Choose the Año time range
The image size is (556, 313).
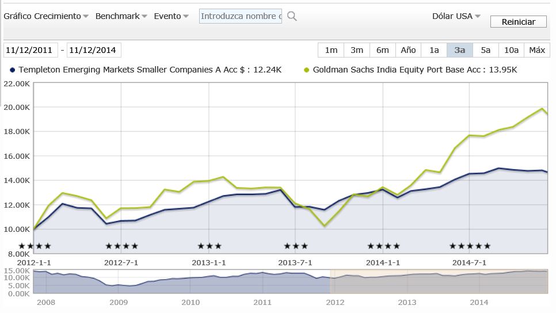point(408,50)
